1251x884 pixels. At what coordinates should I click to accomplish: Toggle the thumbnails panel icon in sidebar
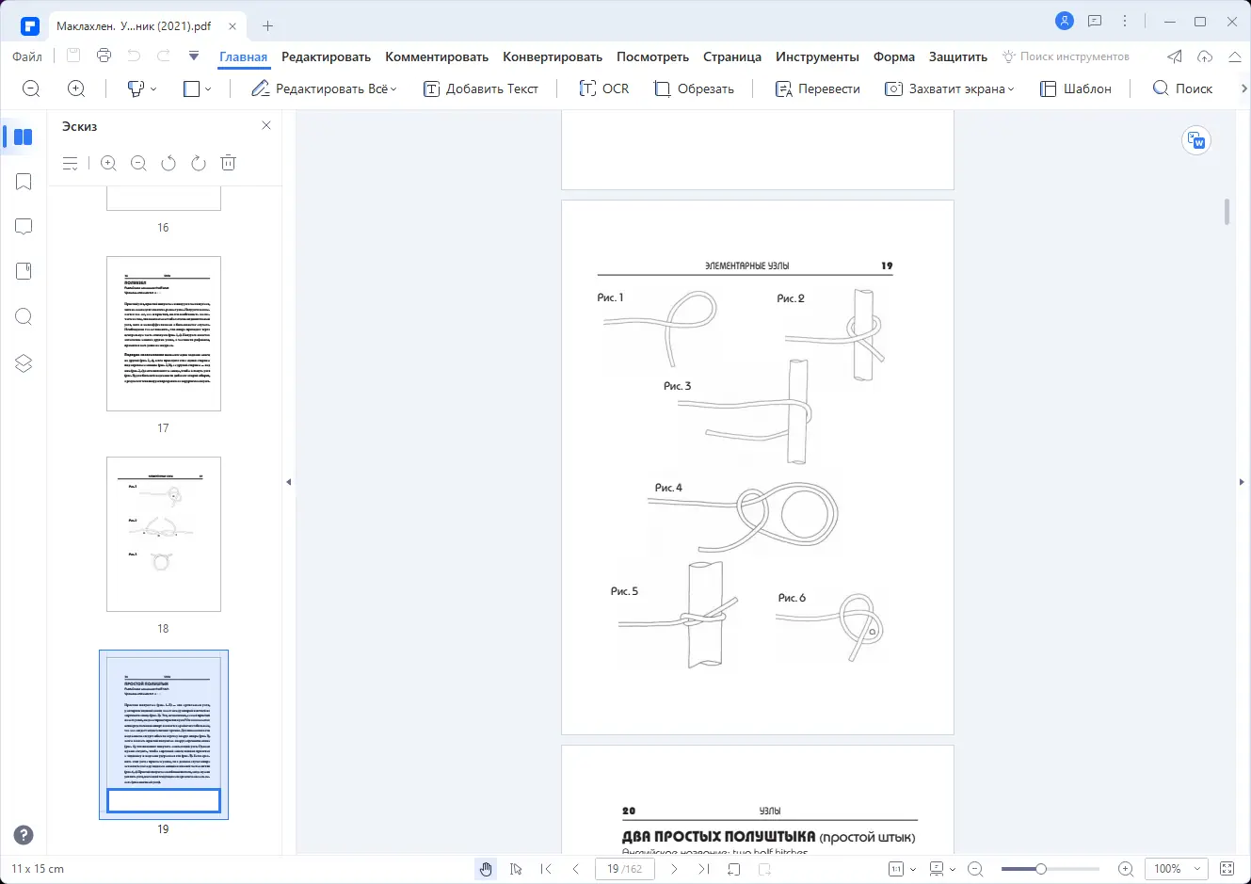point(24,137)
